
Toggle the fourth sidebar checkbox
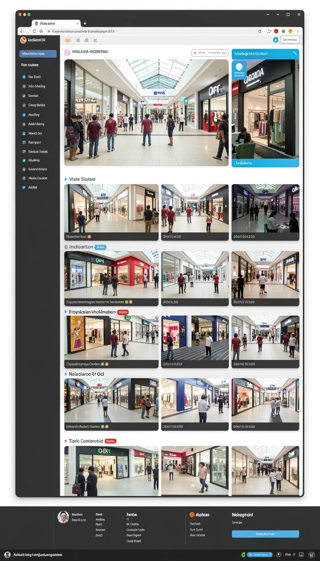pyautogui.click(x=24, y=105)
